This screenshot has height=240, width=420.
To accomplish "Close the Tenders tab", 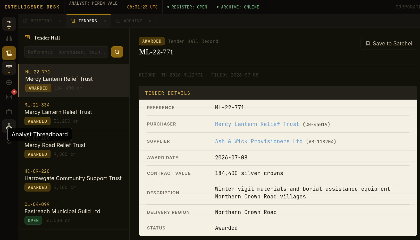I will (105, 21).
